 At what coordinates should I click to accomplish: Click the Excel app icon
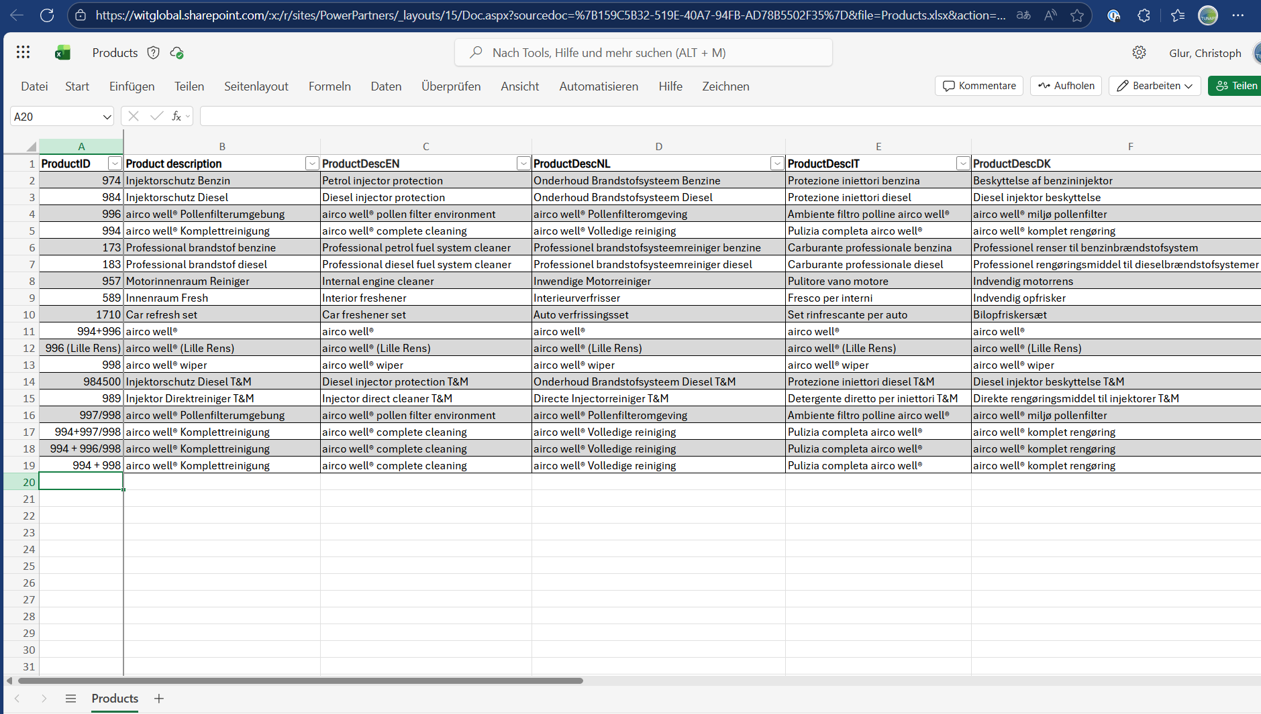pyautogui.click(x=62, y=52)
